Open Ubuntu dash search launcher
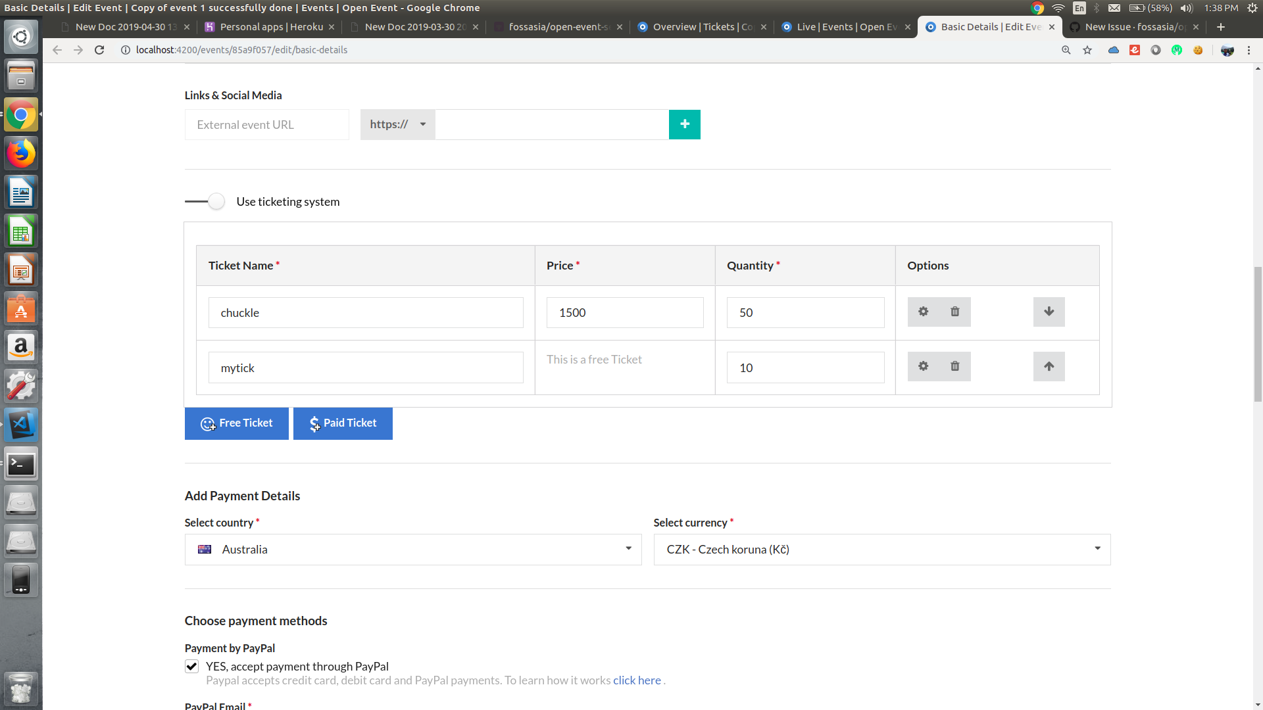This screenshot has width=1263, height=710. tap(21, 37)
